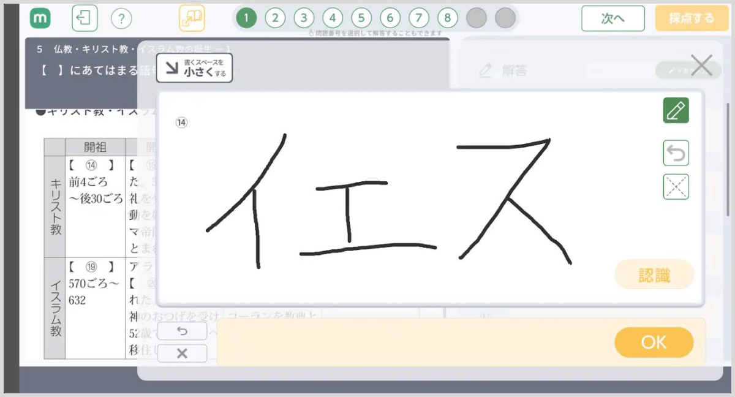Confirm the answer with OK
This screenshot has width=735, height=397.
654,342
